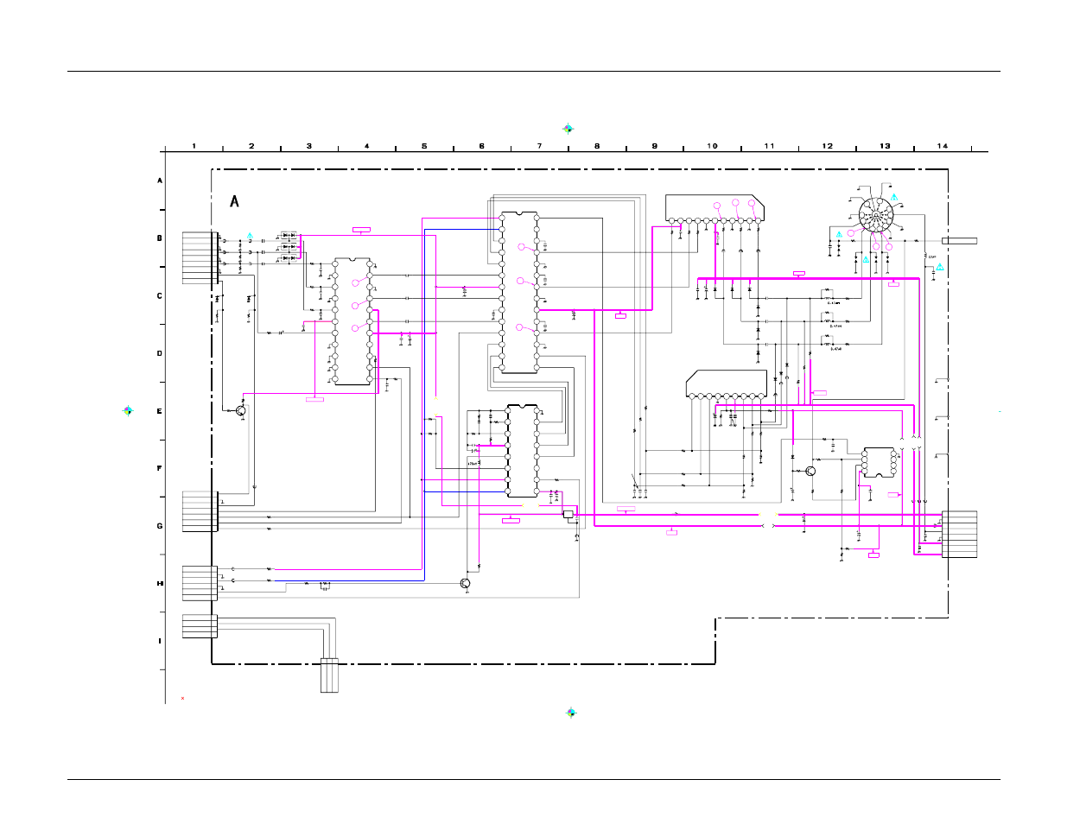1067x824 pixels.
Task: Click column header number 7
Action: click(x=539, y=146)
